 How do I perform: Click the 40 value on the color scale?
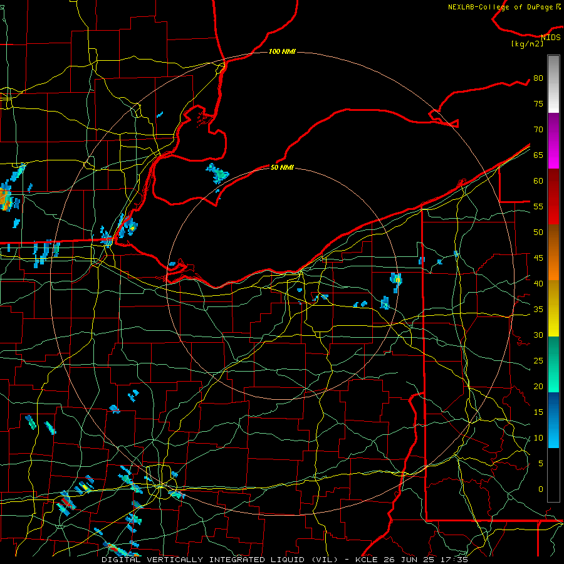point(538,284)
